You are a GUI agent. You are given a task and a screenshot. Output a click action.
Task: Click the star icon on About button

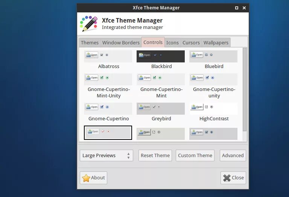click(86, 178)
